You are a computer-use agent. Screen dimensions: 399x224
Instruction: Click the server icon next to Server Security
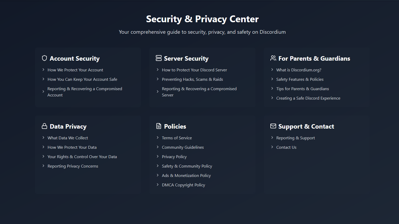coord(159,58)
